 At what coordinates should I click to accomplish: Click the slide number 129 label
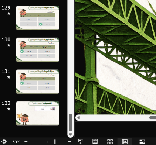click(x=6, y=8)
